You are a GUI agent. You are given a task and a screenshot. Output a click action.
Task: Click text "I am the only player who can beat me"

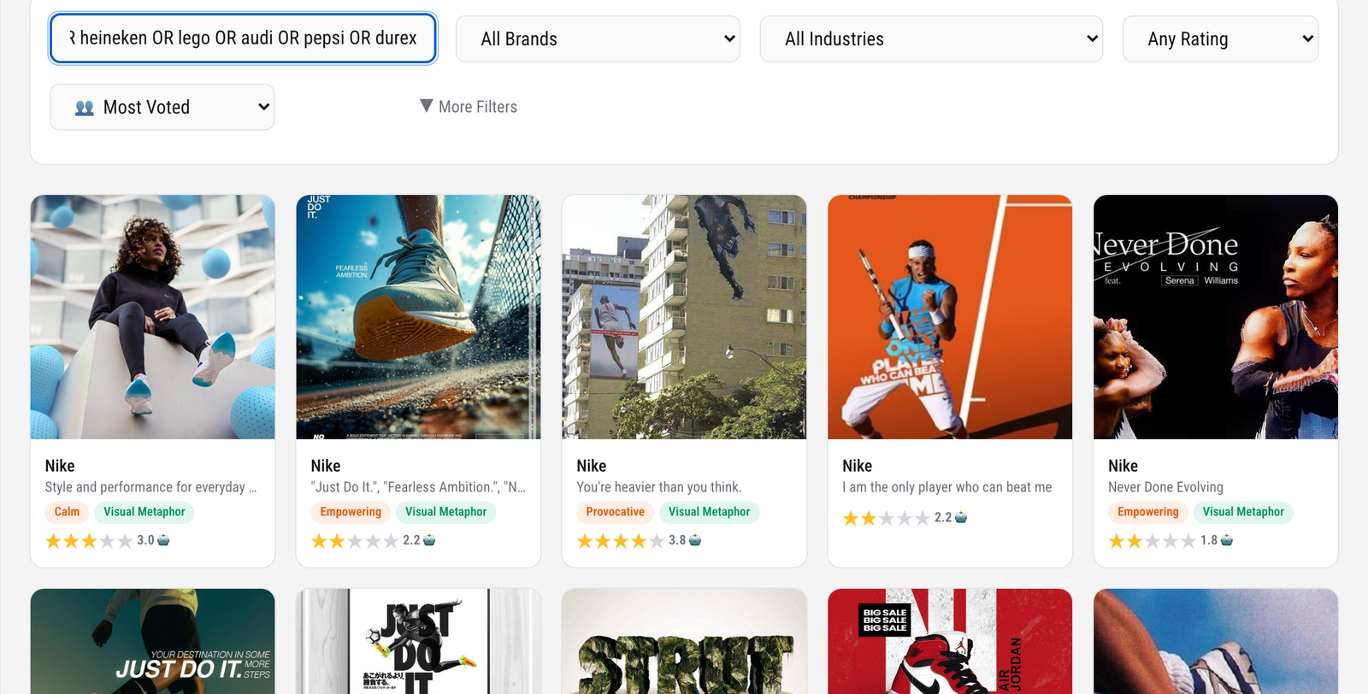pos(947,487)
